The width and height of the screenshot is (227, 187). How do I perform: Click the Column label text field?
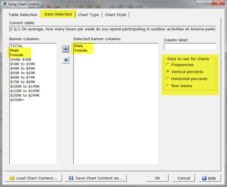tap(190, 46)
